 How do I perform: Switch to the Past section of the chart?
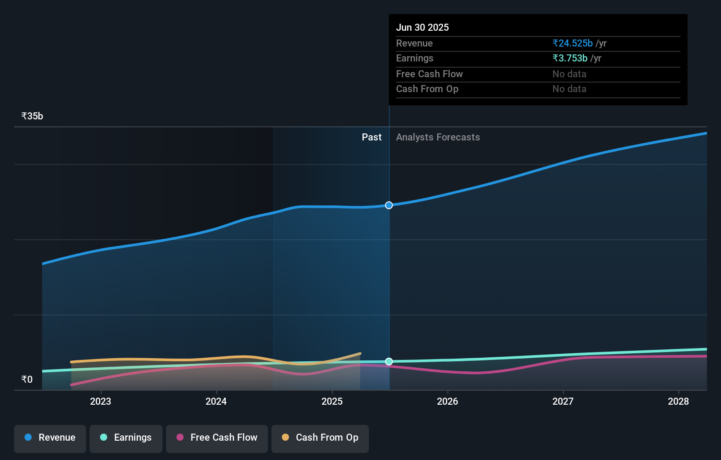(x=371, y=137)
